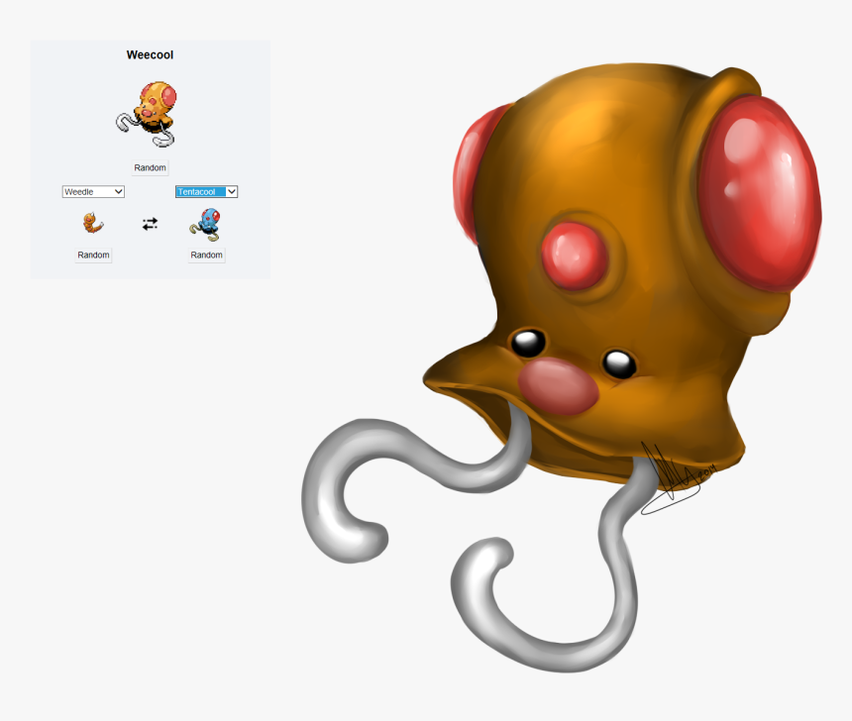Click the swap arrows between the two Pokémon

click(150, 224)
